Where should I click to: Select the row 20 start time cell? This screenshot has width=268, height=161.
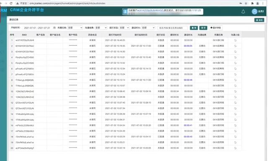coord(115,148)
